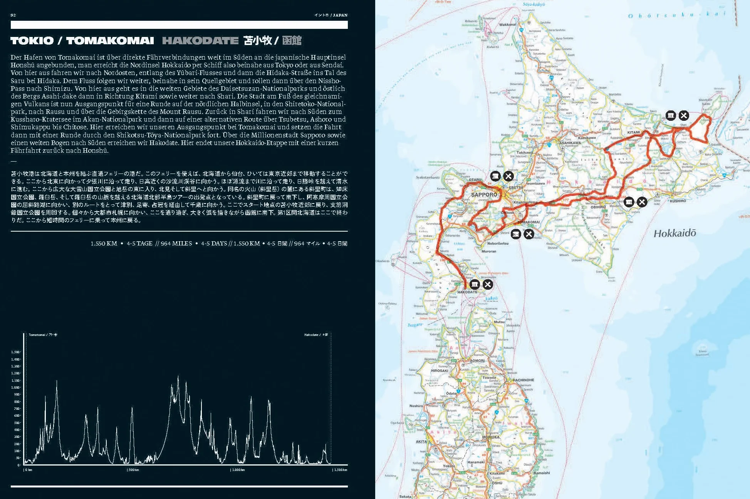750x499 pixels.
Task: Click the "Kamikawa" label on map
Action: click(587, 138)
